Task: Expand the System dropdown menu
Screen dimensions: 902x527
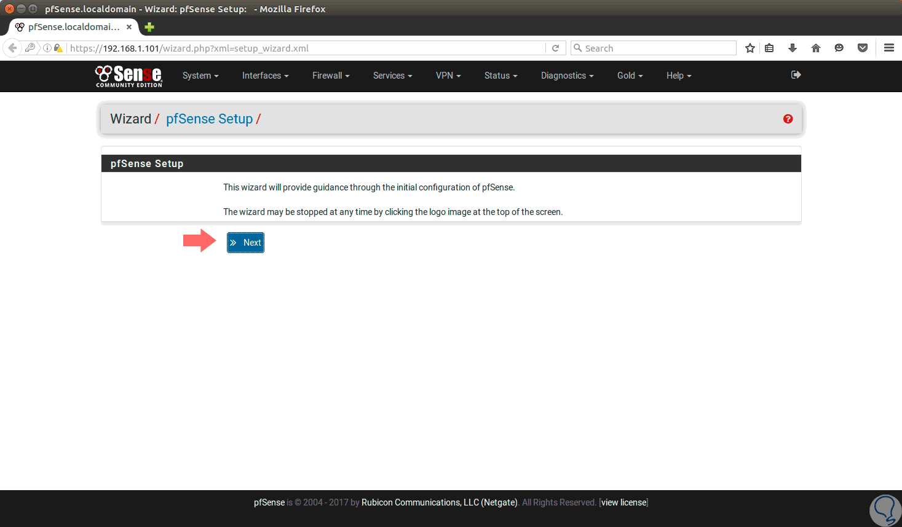Action: coord(200,76)
